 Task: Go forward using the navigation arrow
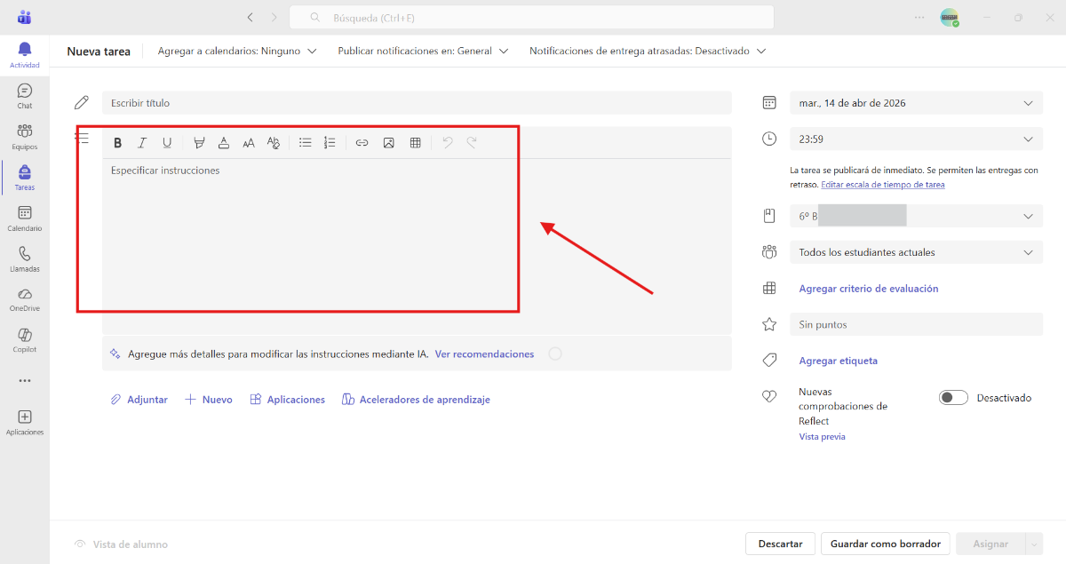pyautogui.click(x=274, y=18)
